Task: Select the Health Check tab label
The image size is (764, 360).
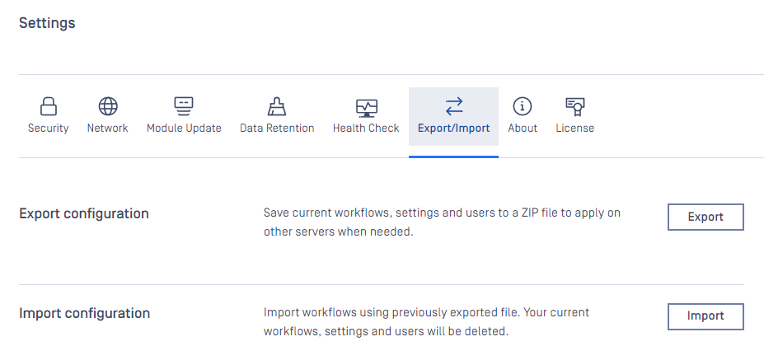Action: 366,129
